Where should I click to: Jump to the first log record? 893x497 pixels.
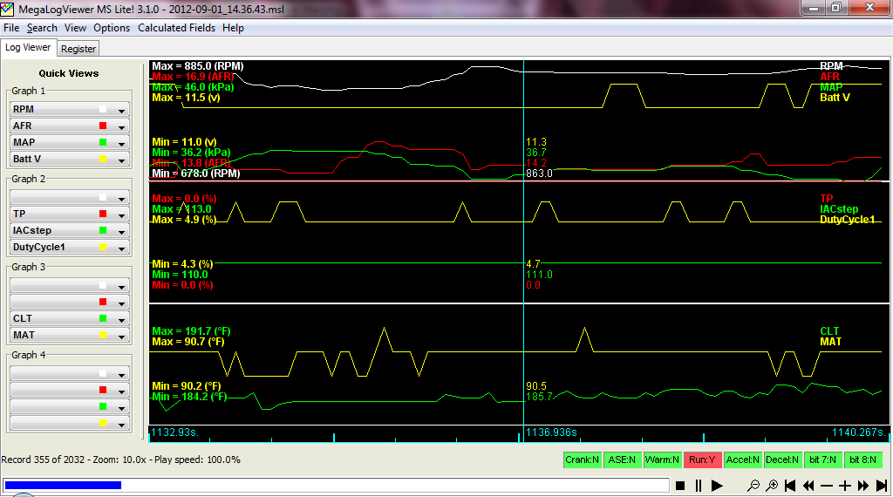(x=790, y=486)
